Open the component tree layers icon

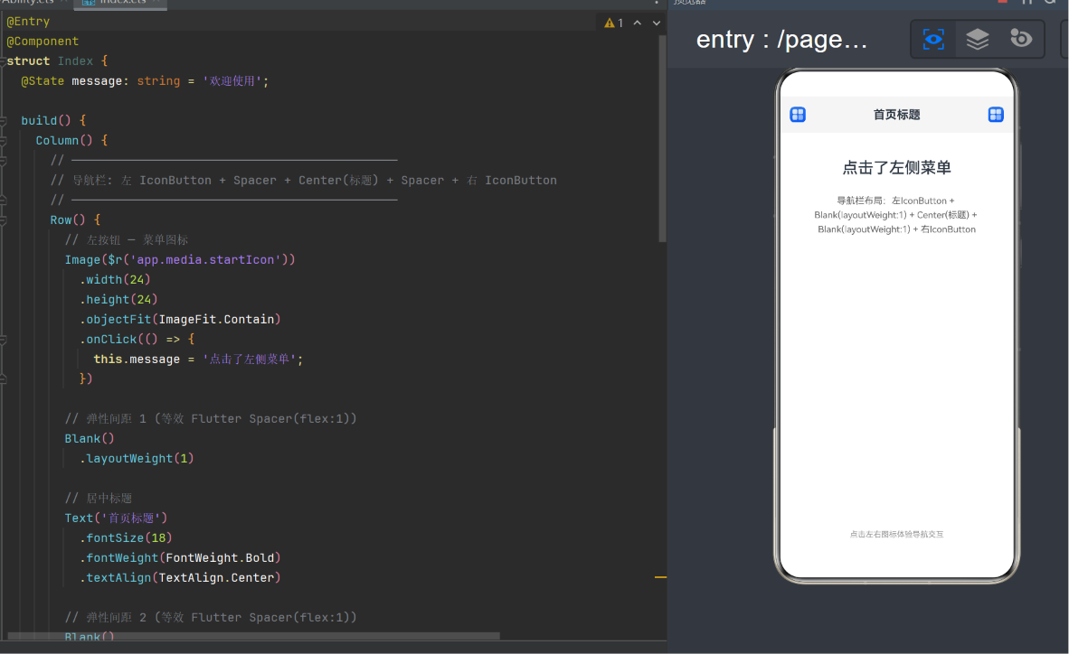click(977, 39)
